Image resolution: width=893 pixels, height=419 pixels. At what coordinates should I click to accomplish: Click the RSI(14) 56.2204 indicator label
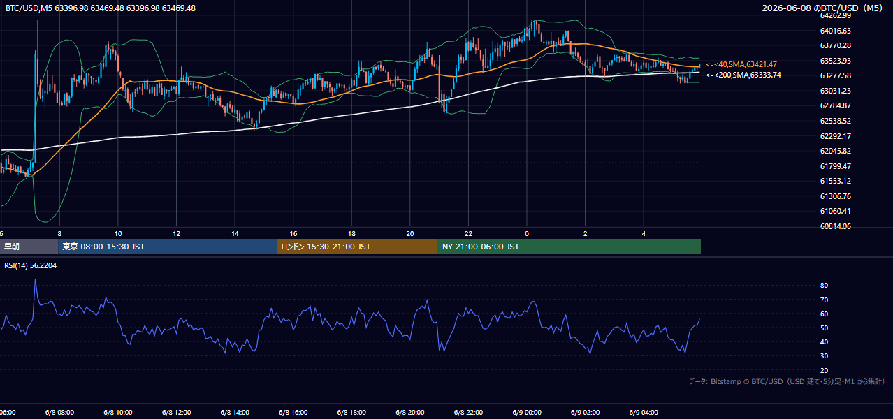click(30, 265)
